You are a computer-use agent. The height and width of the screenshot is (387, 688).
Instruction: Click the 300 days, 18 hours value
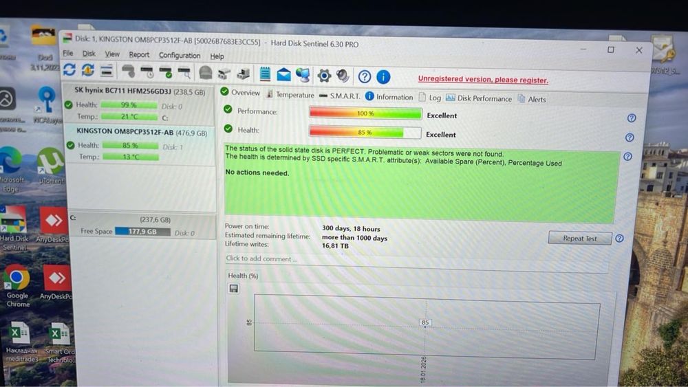click(351, 228)
